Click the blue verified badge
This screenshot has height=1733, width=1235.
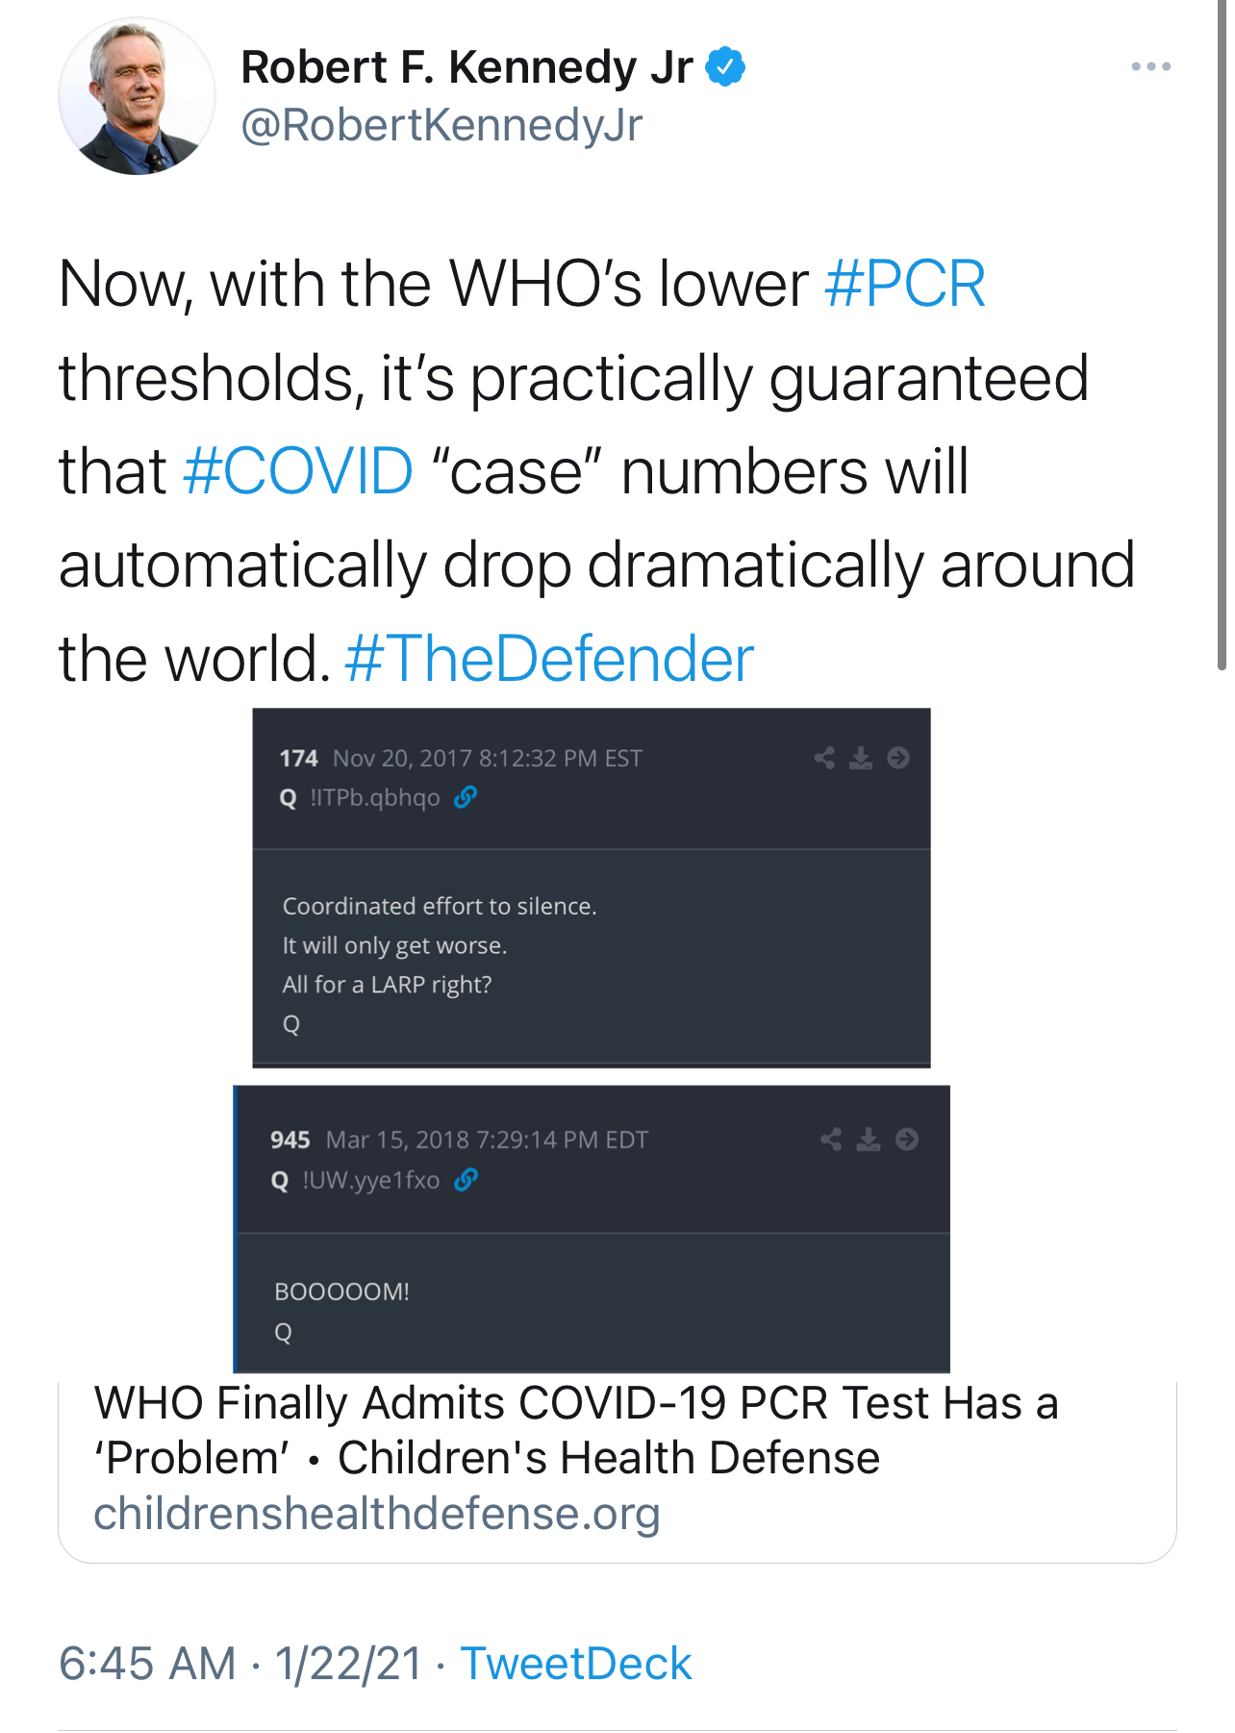tap(725, 67)
